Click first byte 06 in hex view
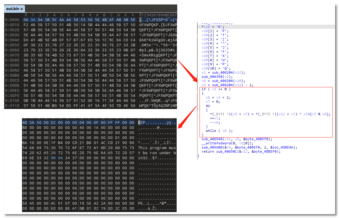339x218 pixels. 26,20
